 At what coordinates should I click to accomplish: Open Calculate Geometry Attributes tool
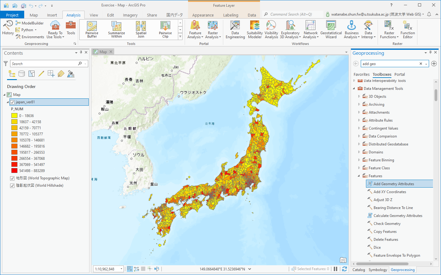(x=398, y=215)
